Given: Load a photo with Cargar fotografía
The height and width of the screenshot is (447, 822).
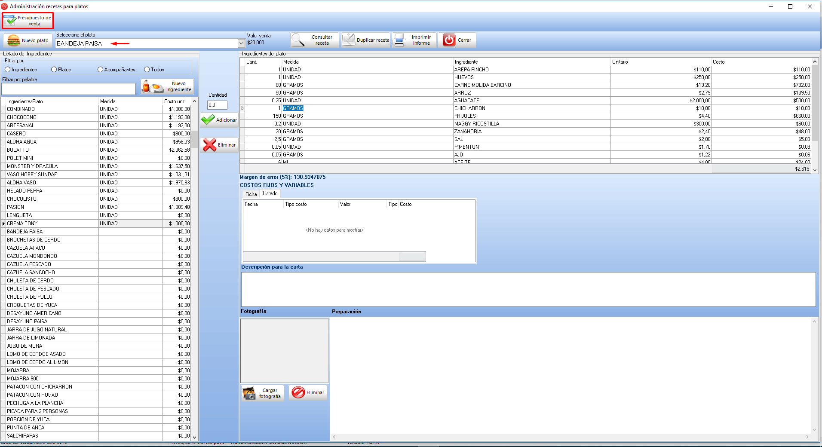Looking at the screenshot, I should point(263,393).
